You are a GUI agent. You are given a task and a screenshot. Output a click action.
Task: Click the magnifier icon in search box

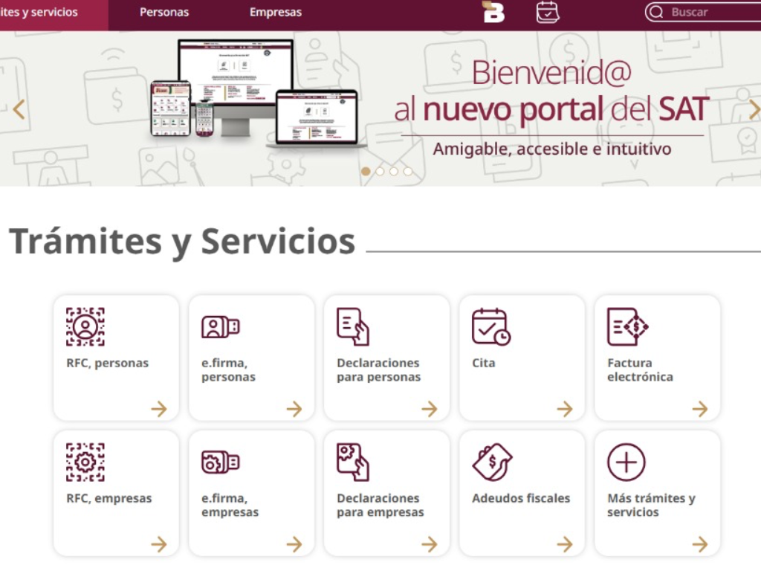click(x=656, y=12)
